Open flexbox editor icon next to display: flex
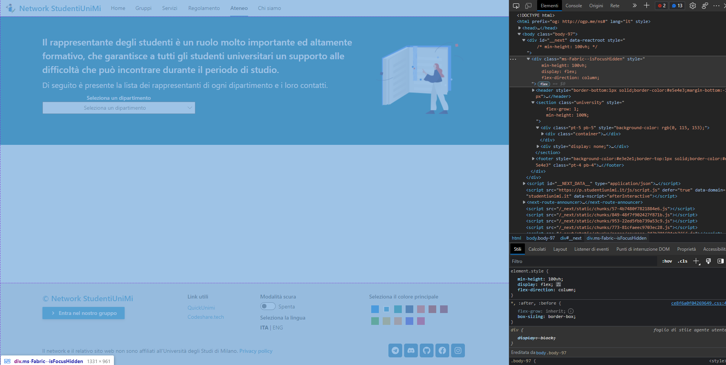 [559, 284]
